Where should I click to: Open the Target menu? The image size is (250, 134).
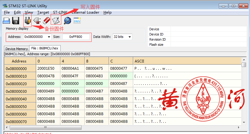pos(43,12)
